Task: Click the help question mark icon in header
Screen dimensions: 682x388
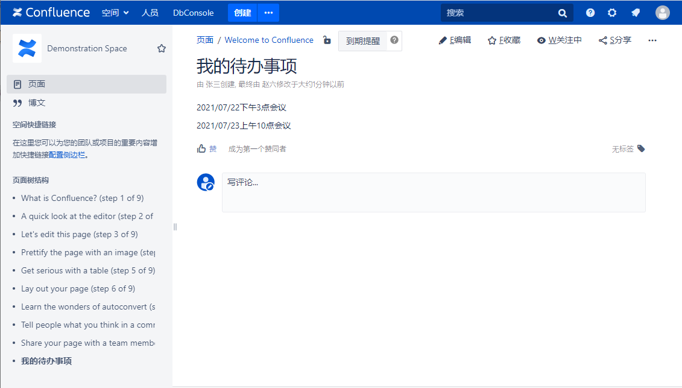Action: click(x=590, y=13)
